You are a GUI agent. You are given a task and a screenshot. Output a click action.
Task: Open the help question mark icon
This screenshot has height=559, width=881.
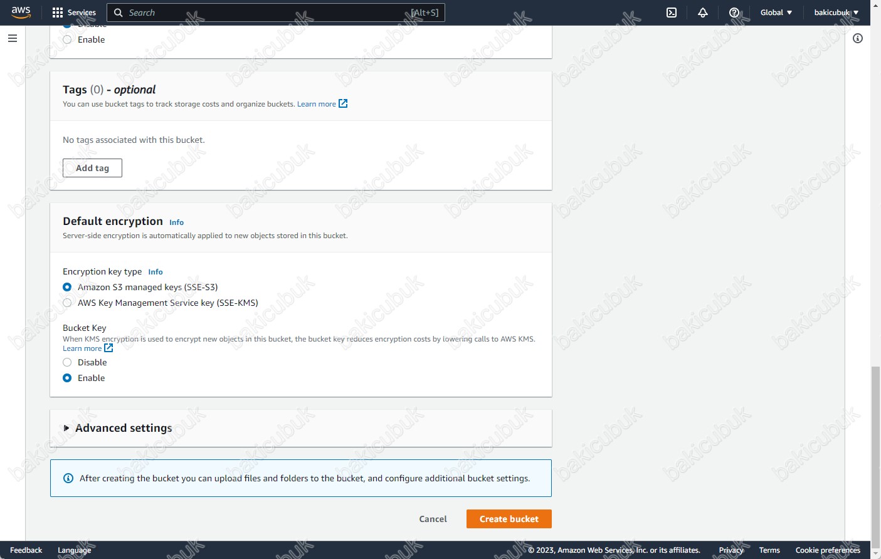(734, 13)
